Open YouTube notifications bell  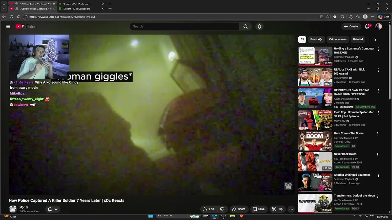[x=367, y=27]
